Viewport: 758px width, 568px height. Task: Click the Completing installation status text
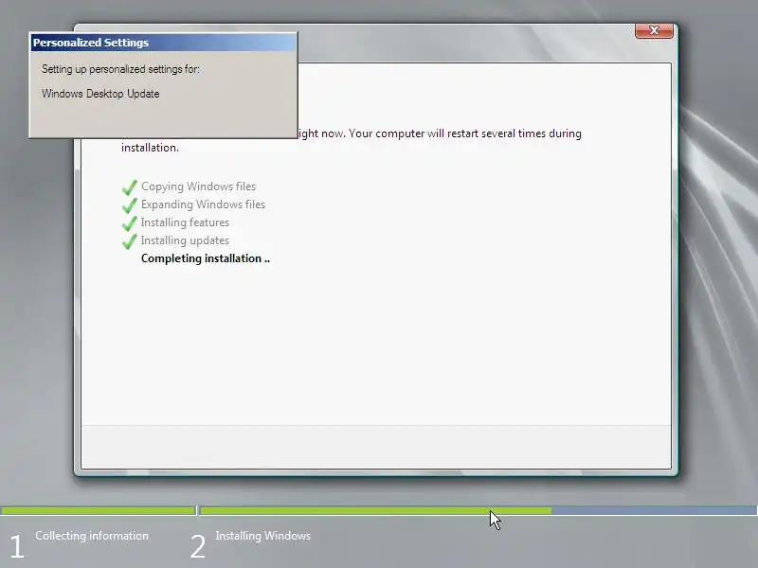206,258
